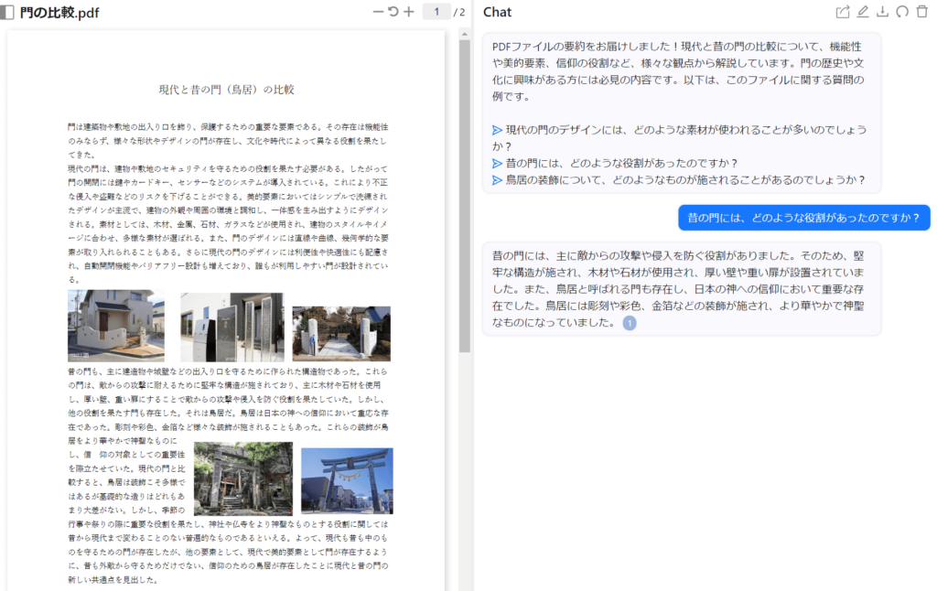
Task: Zoom out with the minus icon
Action: [379, 12]
